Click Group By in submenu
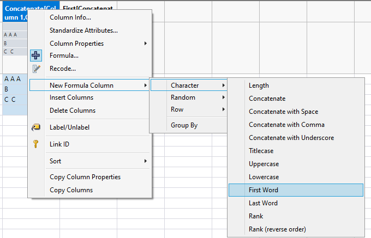 [x=184, y=125]
